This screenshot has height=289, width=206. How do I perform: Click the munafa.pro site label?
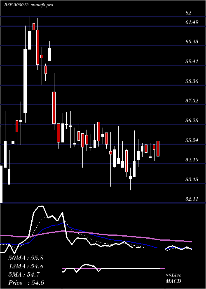tap(42, 5)
